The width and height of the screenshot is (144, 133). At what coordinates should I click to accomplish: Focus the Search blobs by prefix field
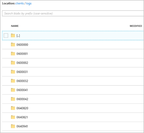[x=73, y=13]
